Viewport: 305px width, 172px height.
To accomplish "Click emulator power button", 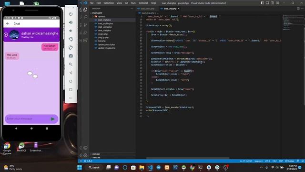I will coord(71,14).
